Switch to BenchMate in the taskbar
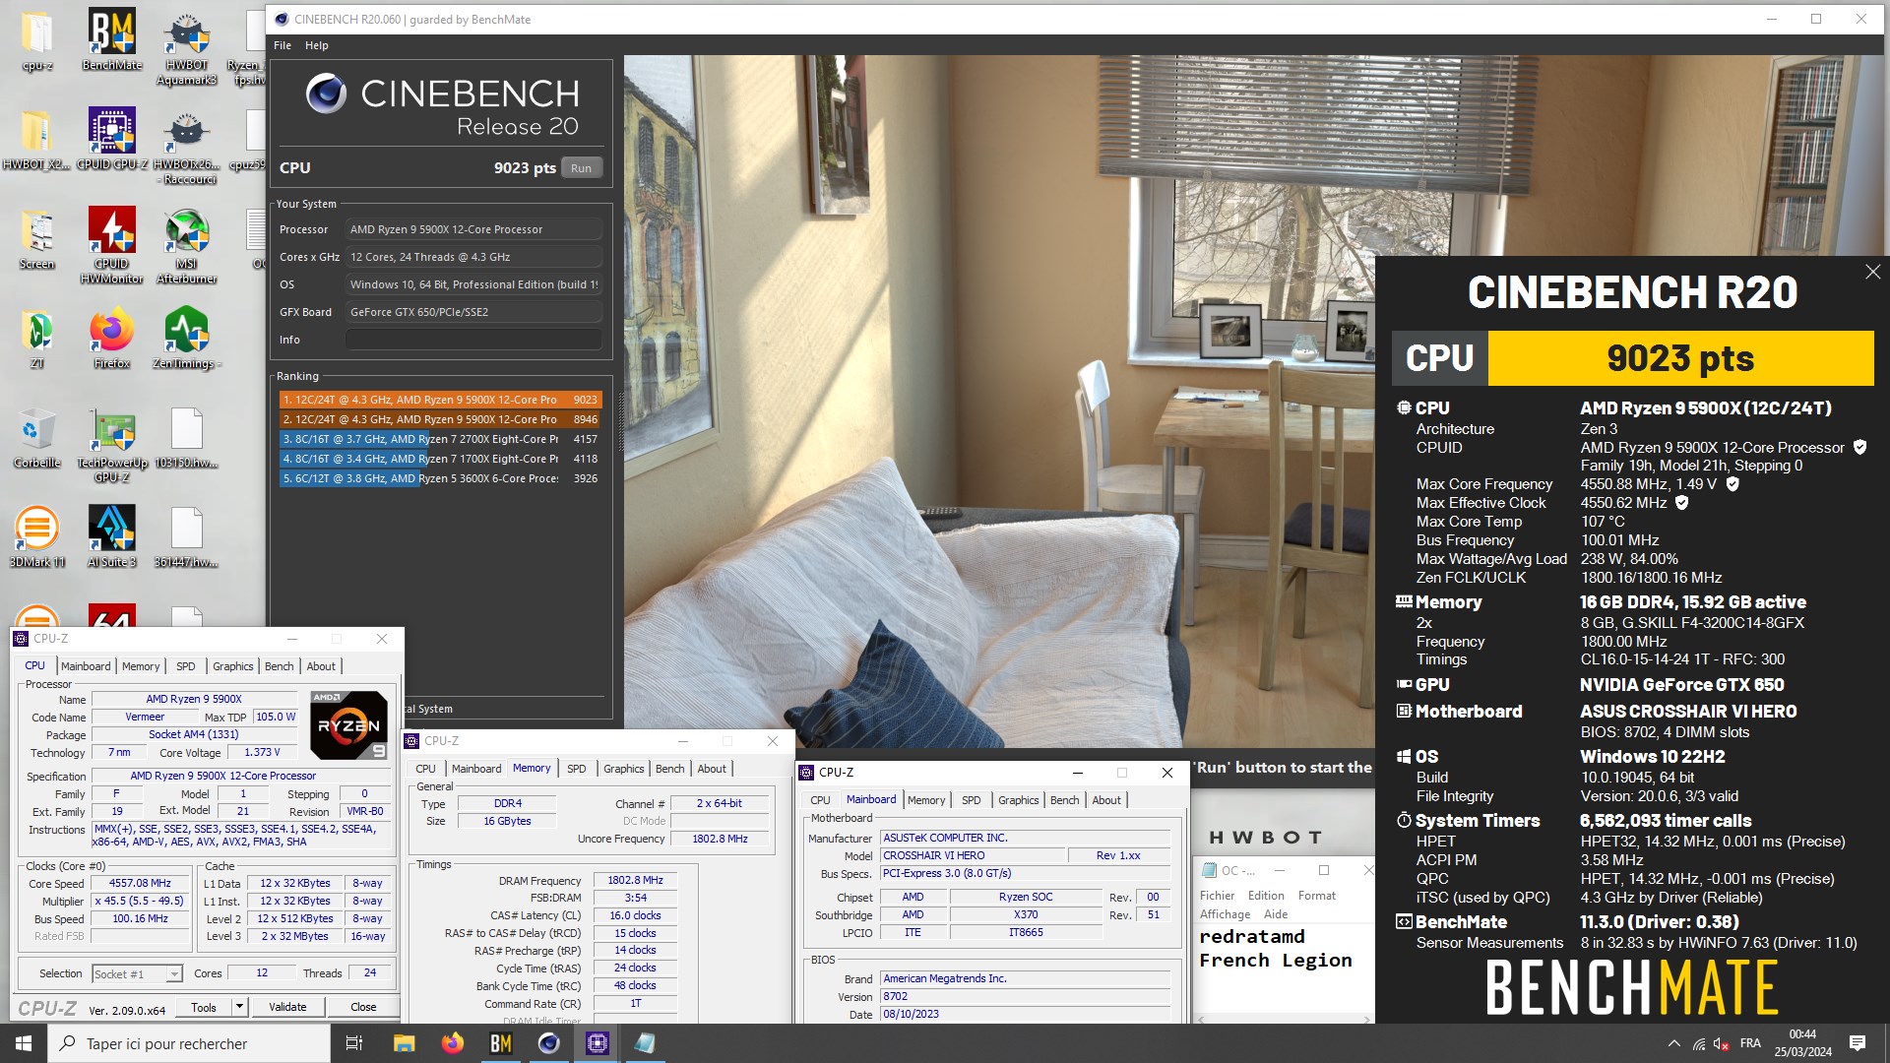This screenshot has width=1890, height=1063. click(x=500, y=1043)
